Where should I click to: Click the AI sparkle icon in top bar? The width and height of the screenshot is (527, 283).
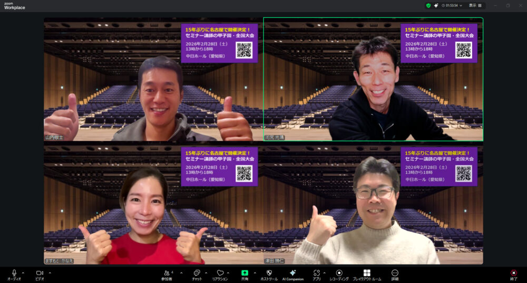pyautogui.click(x=436, y=5)
